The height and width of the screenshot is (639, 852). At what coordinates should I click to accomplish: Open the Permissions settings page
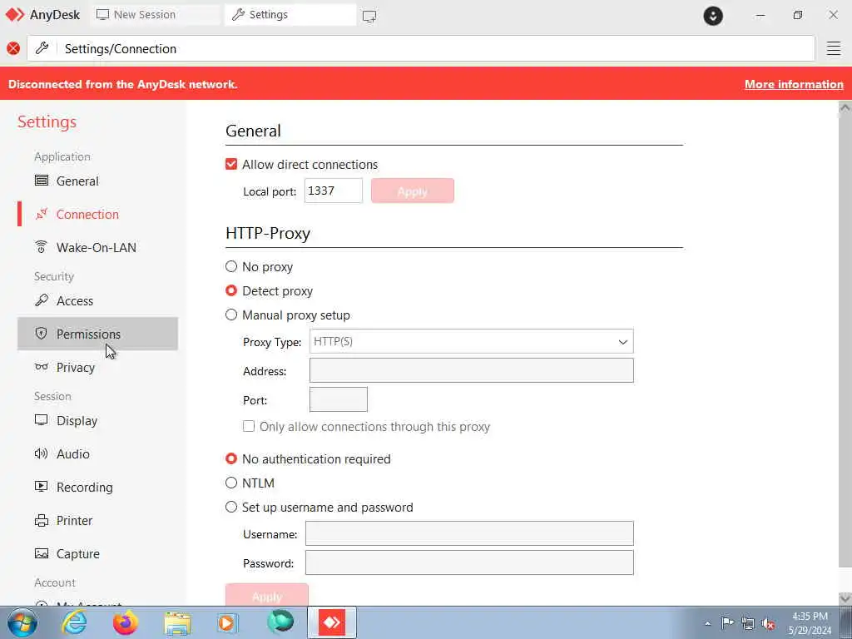click(x=98, y=334)
